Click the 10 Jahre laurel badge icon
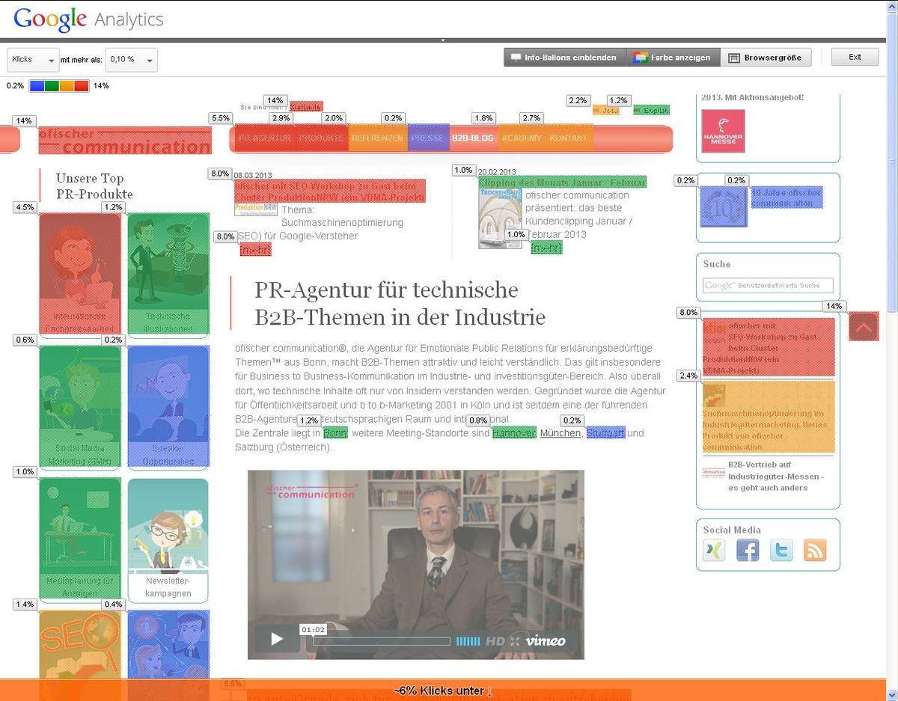898x701 pixels. click(x=723, y=207)
